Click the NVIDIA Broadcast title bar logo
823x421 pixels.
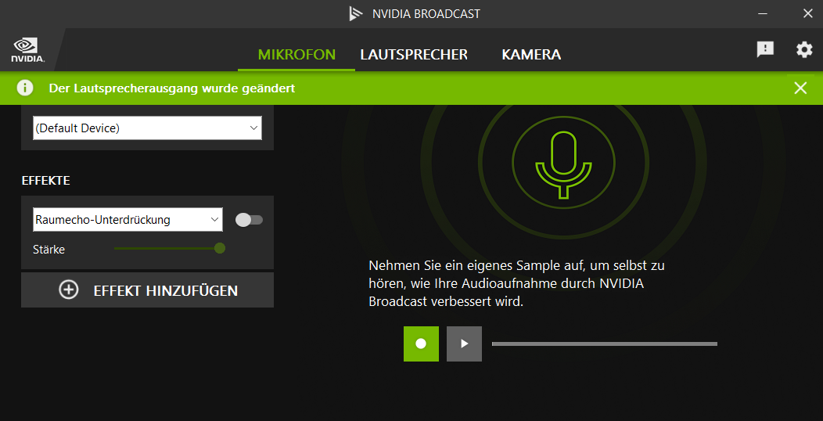coord(356,13)
